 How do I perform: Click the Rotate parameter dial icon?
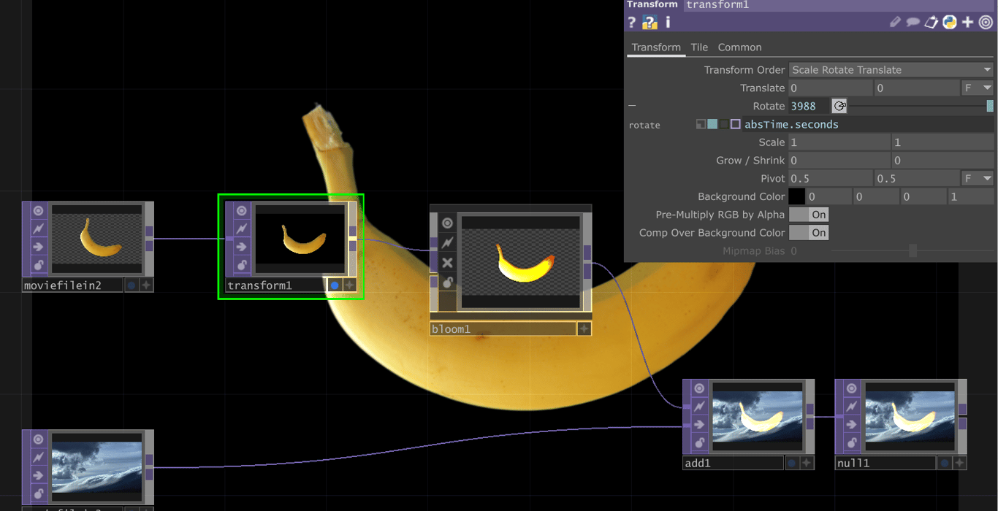click(x=839, y=107)
